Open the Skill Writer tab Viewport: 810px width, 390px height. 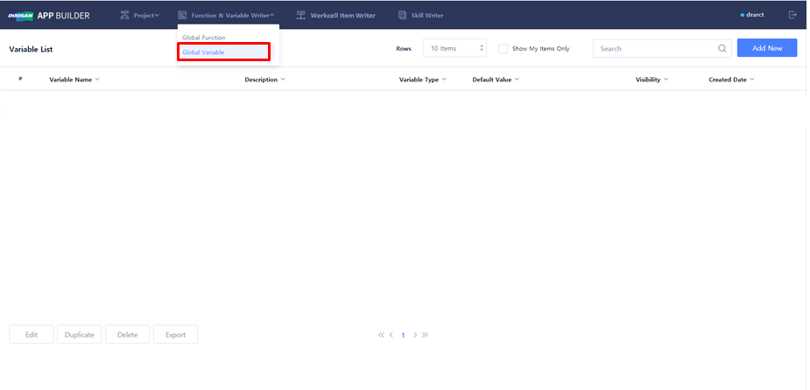click(421, 15)
